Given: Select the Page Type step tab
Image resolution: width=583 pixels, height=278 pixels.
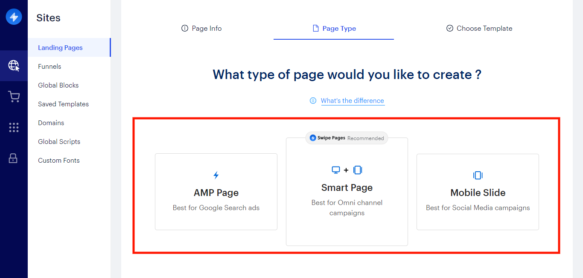Looking at the screenshot, I should coord(334,29).
